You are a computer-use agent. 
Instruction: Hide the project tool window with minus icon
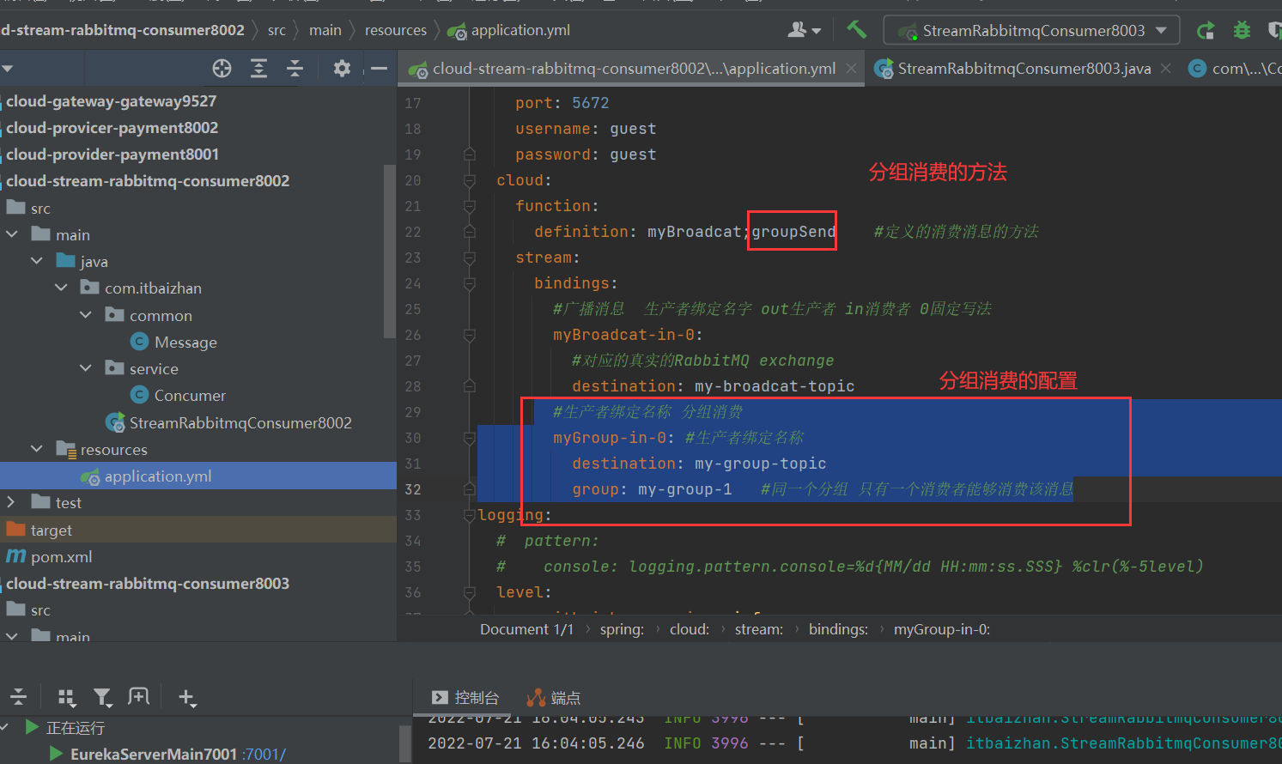tap(379, 69)
